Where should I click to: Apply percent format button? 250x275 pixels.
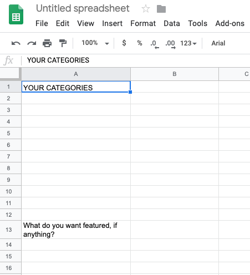(140, 43)
